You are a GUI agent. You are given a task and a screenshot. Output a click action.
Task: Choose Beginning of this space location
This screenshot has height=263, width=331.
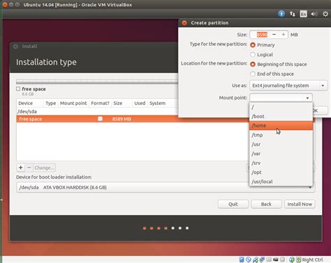click(x=253, y=64)
